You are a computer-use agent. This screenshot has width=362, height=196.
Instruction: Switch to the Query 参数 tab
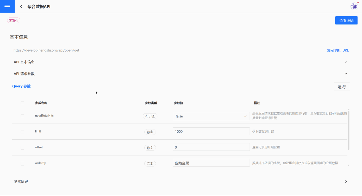click(x=21, y=86)
